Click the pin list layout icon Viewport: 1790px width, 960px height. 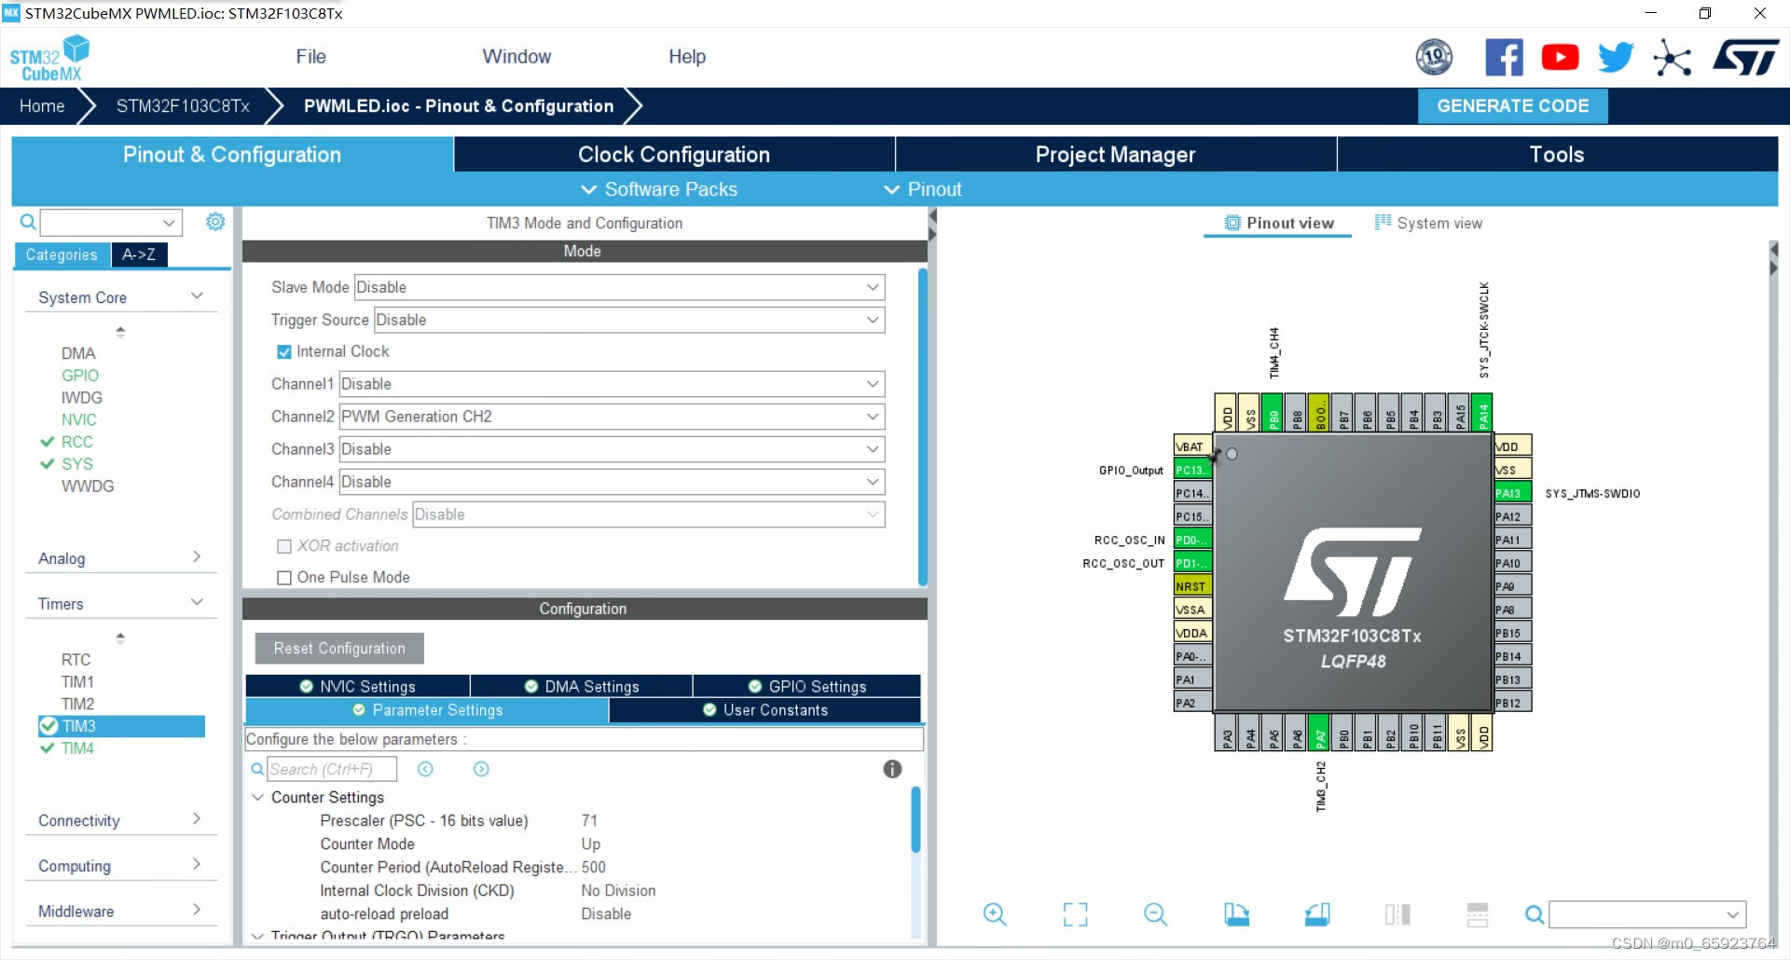(1478, 914)
